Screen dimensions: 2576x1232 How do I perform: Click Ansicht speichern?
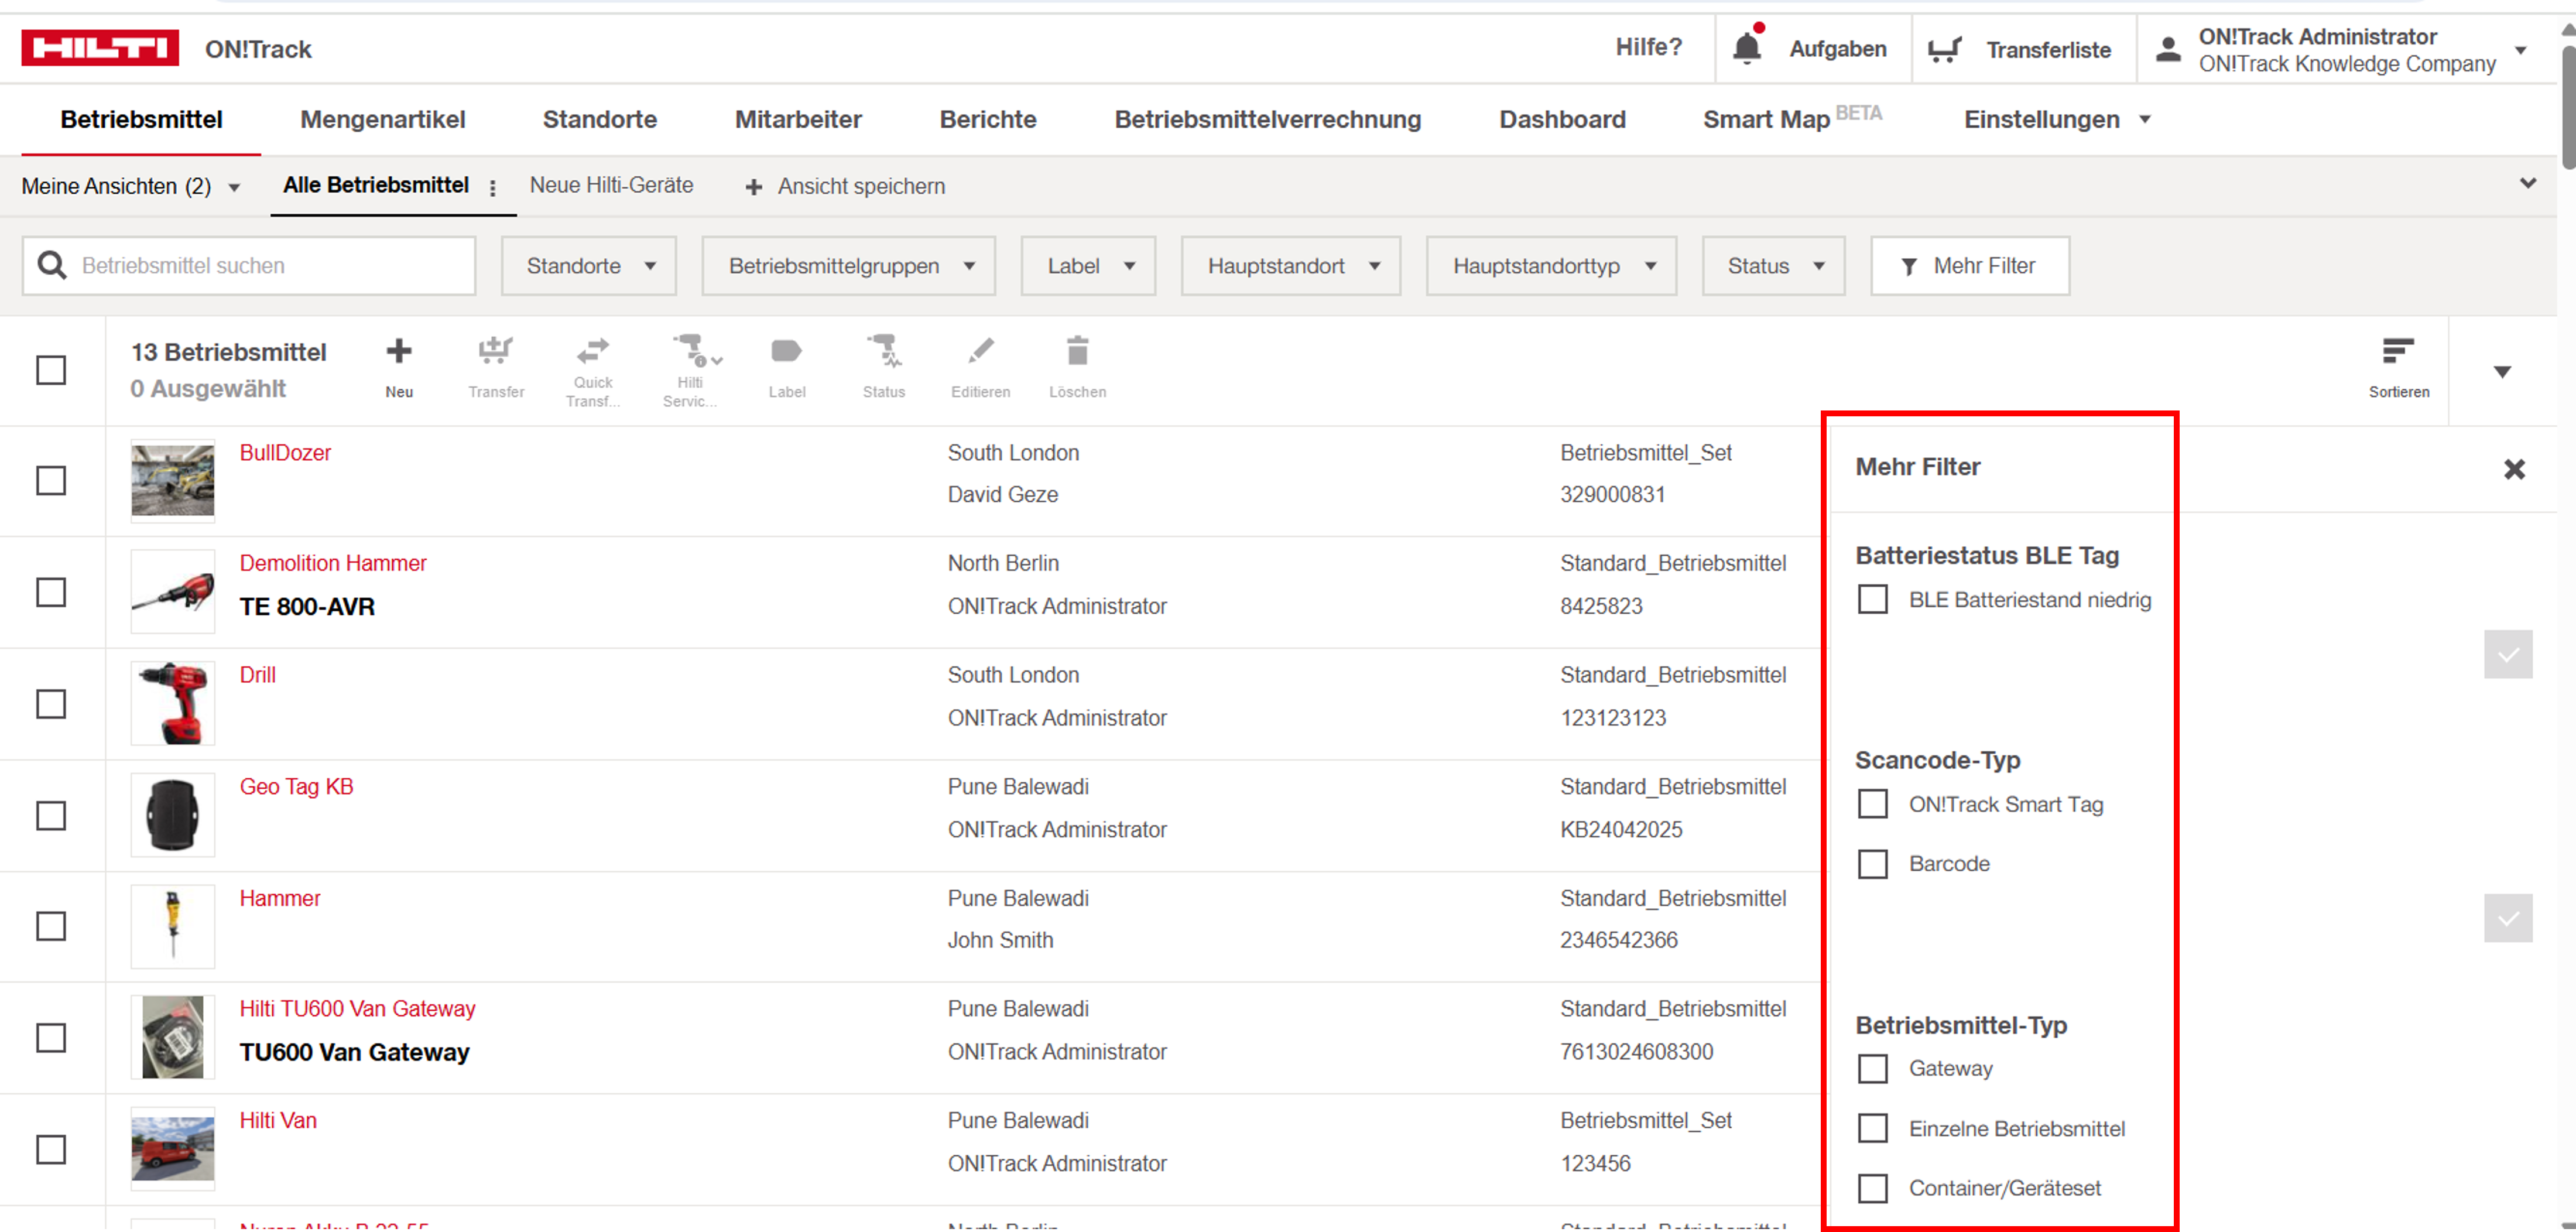(845, 187)
